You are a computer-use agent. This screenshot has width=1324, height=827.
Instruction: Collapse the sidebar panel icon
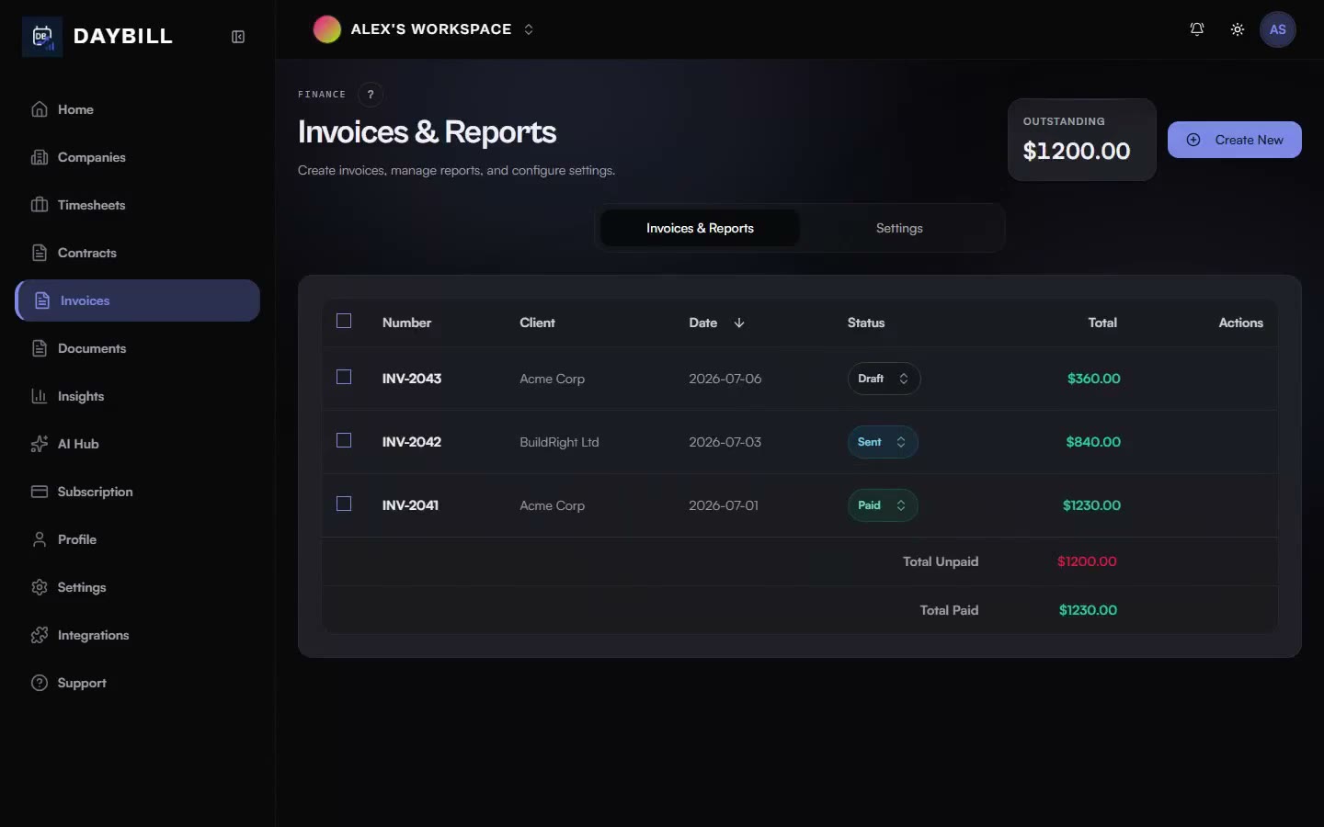tap(238, 37)
